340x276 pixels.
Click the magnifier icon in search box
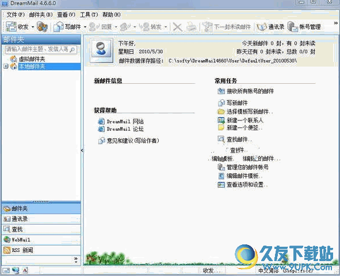72,50
